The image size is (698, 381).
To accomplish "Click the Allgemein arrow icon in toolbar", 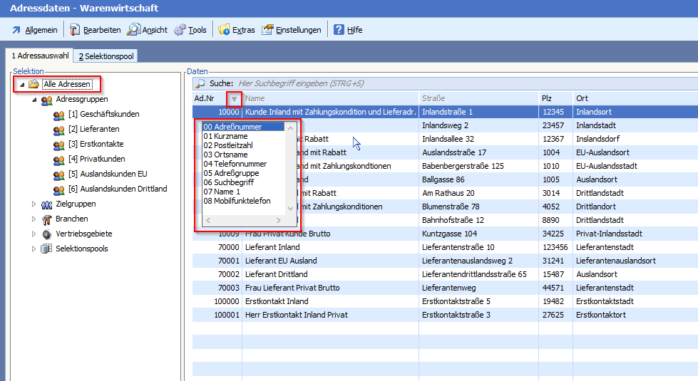I will [16, 30].
